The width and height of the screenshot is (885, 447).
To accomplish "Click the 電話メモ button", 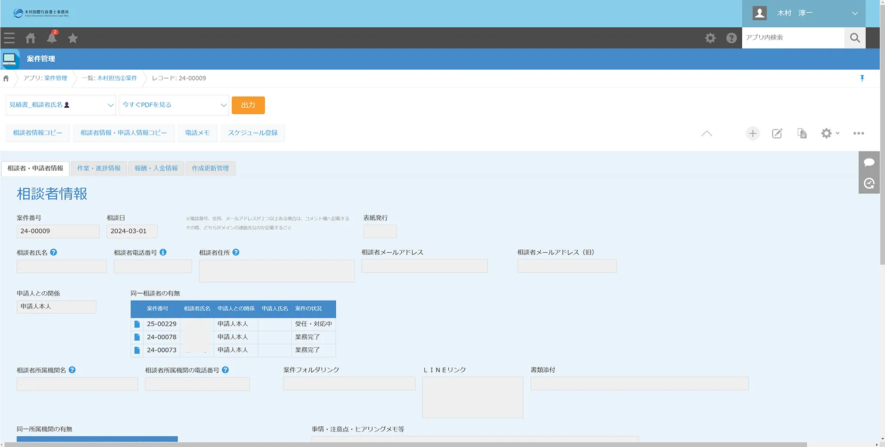I will coord(197,133).
